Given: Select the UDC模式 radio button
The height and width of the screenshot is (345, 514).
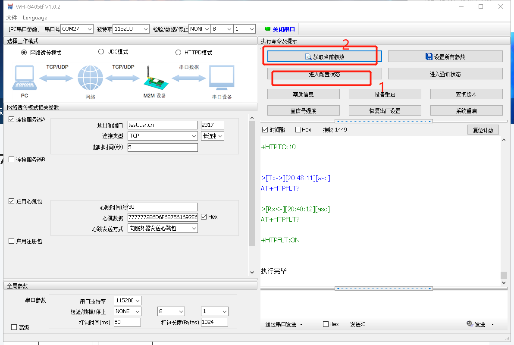Looking at the screenshot, I should coord(101,52).
